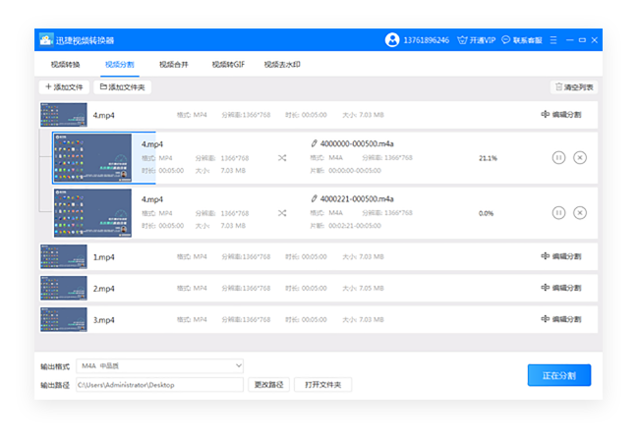This screenshot has height=440, width=639.
Task: Switch to 视频转换 tab
Action: (x=65, y=64)
